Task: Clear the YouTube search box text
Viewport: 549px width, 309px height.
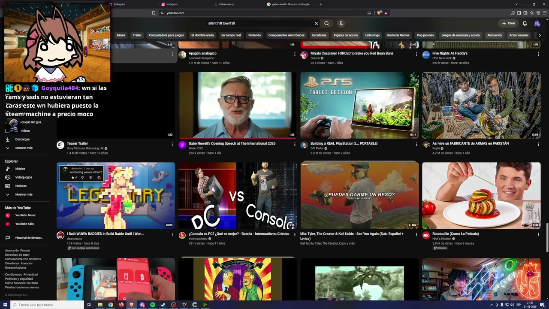Action: 316,23
